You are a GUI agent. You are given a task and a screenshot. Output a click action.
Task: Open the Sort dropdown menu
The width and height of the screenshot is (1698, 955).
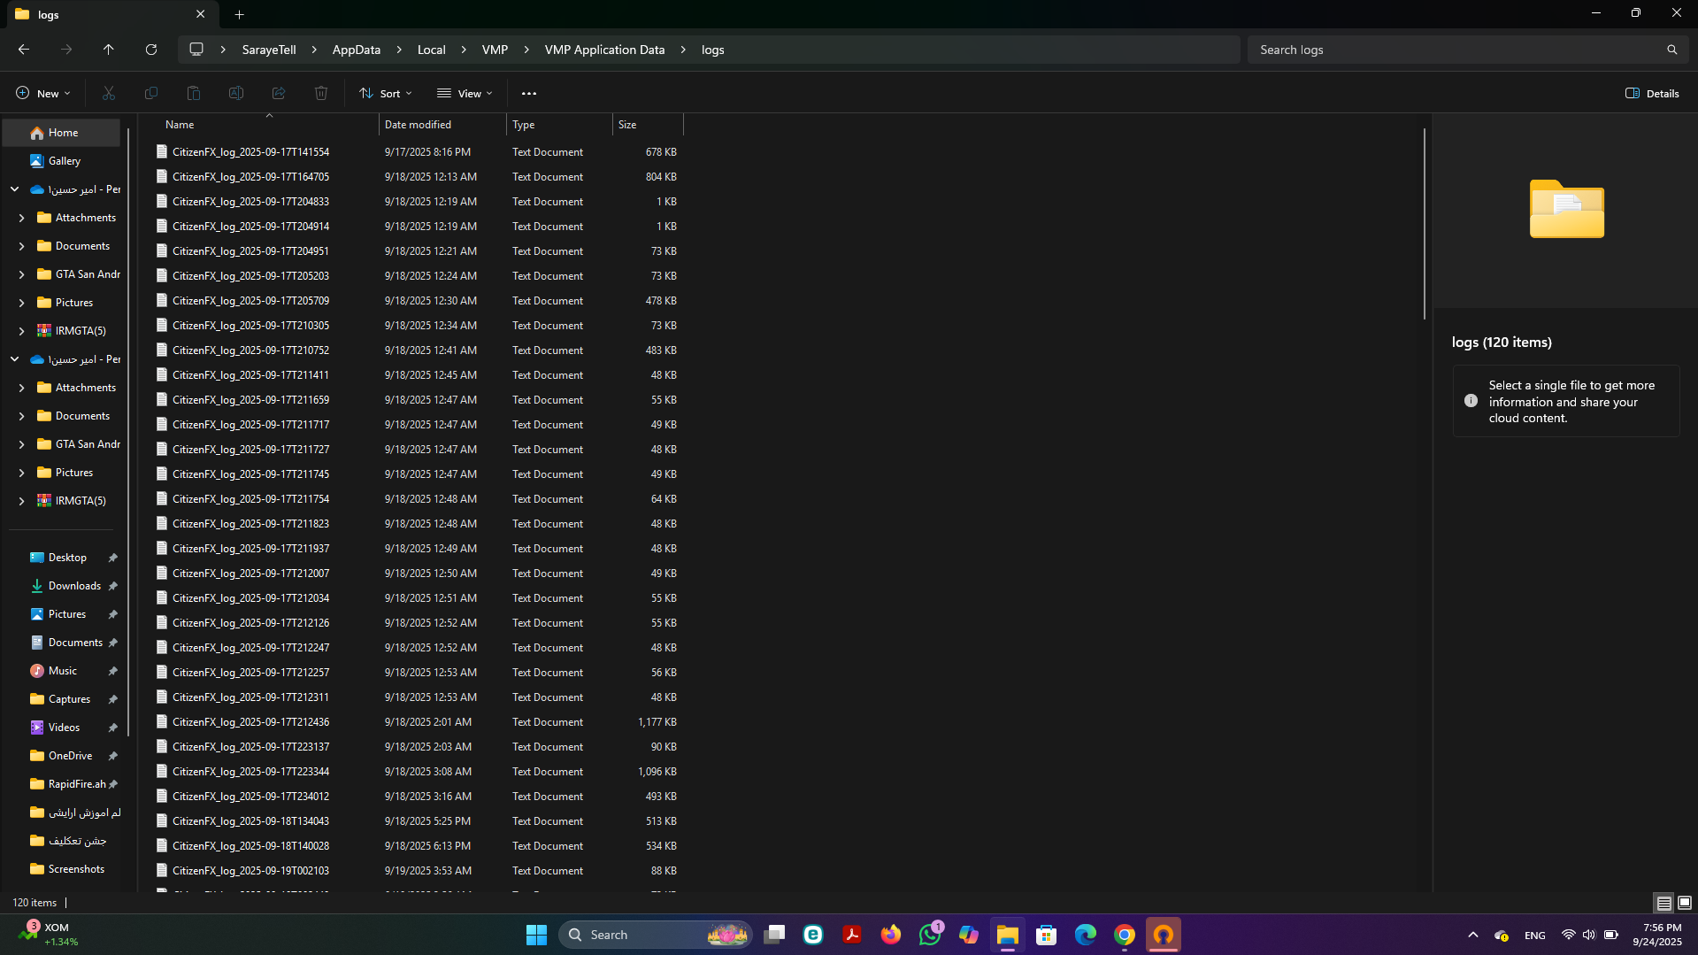pyautogui.click(x=386, y=93)
